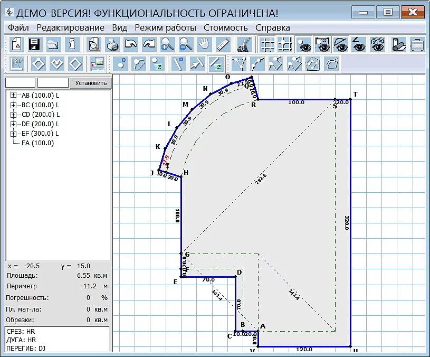The height and width of the screenshot is (357, 430).
Task: Select arrow pointing at line tool
Action: (x=197, y=64)
